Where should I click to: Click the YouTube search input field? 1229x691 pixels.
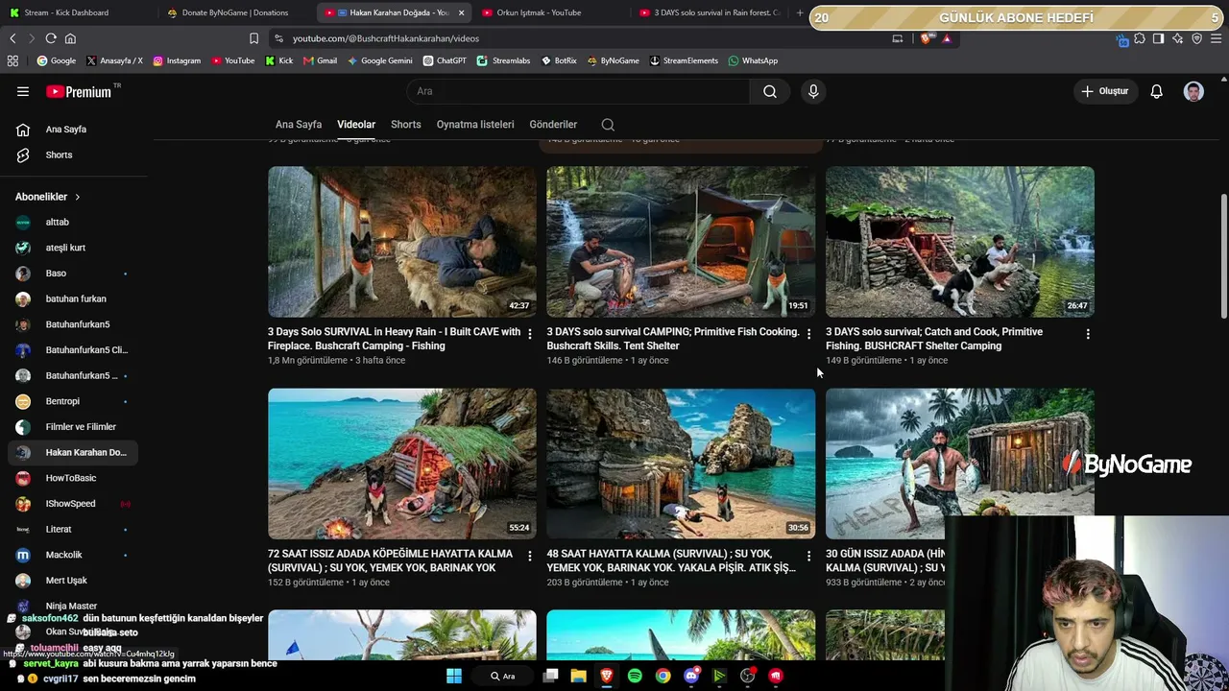(577, 91)
